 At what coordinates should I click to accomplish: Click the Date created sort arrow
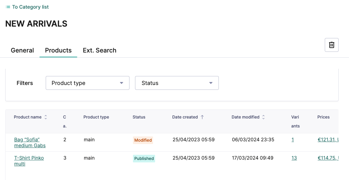click(x=202, y=117)
